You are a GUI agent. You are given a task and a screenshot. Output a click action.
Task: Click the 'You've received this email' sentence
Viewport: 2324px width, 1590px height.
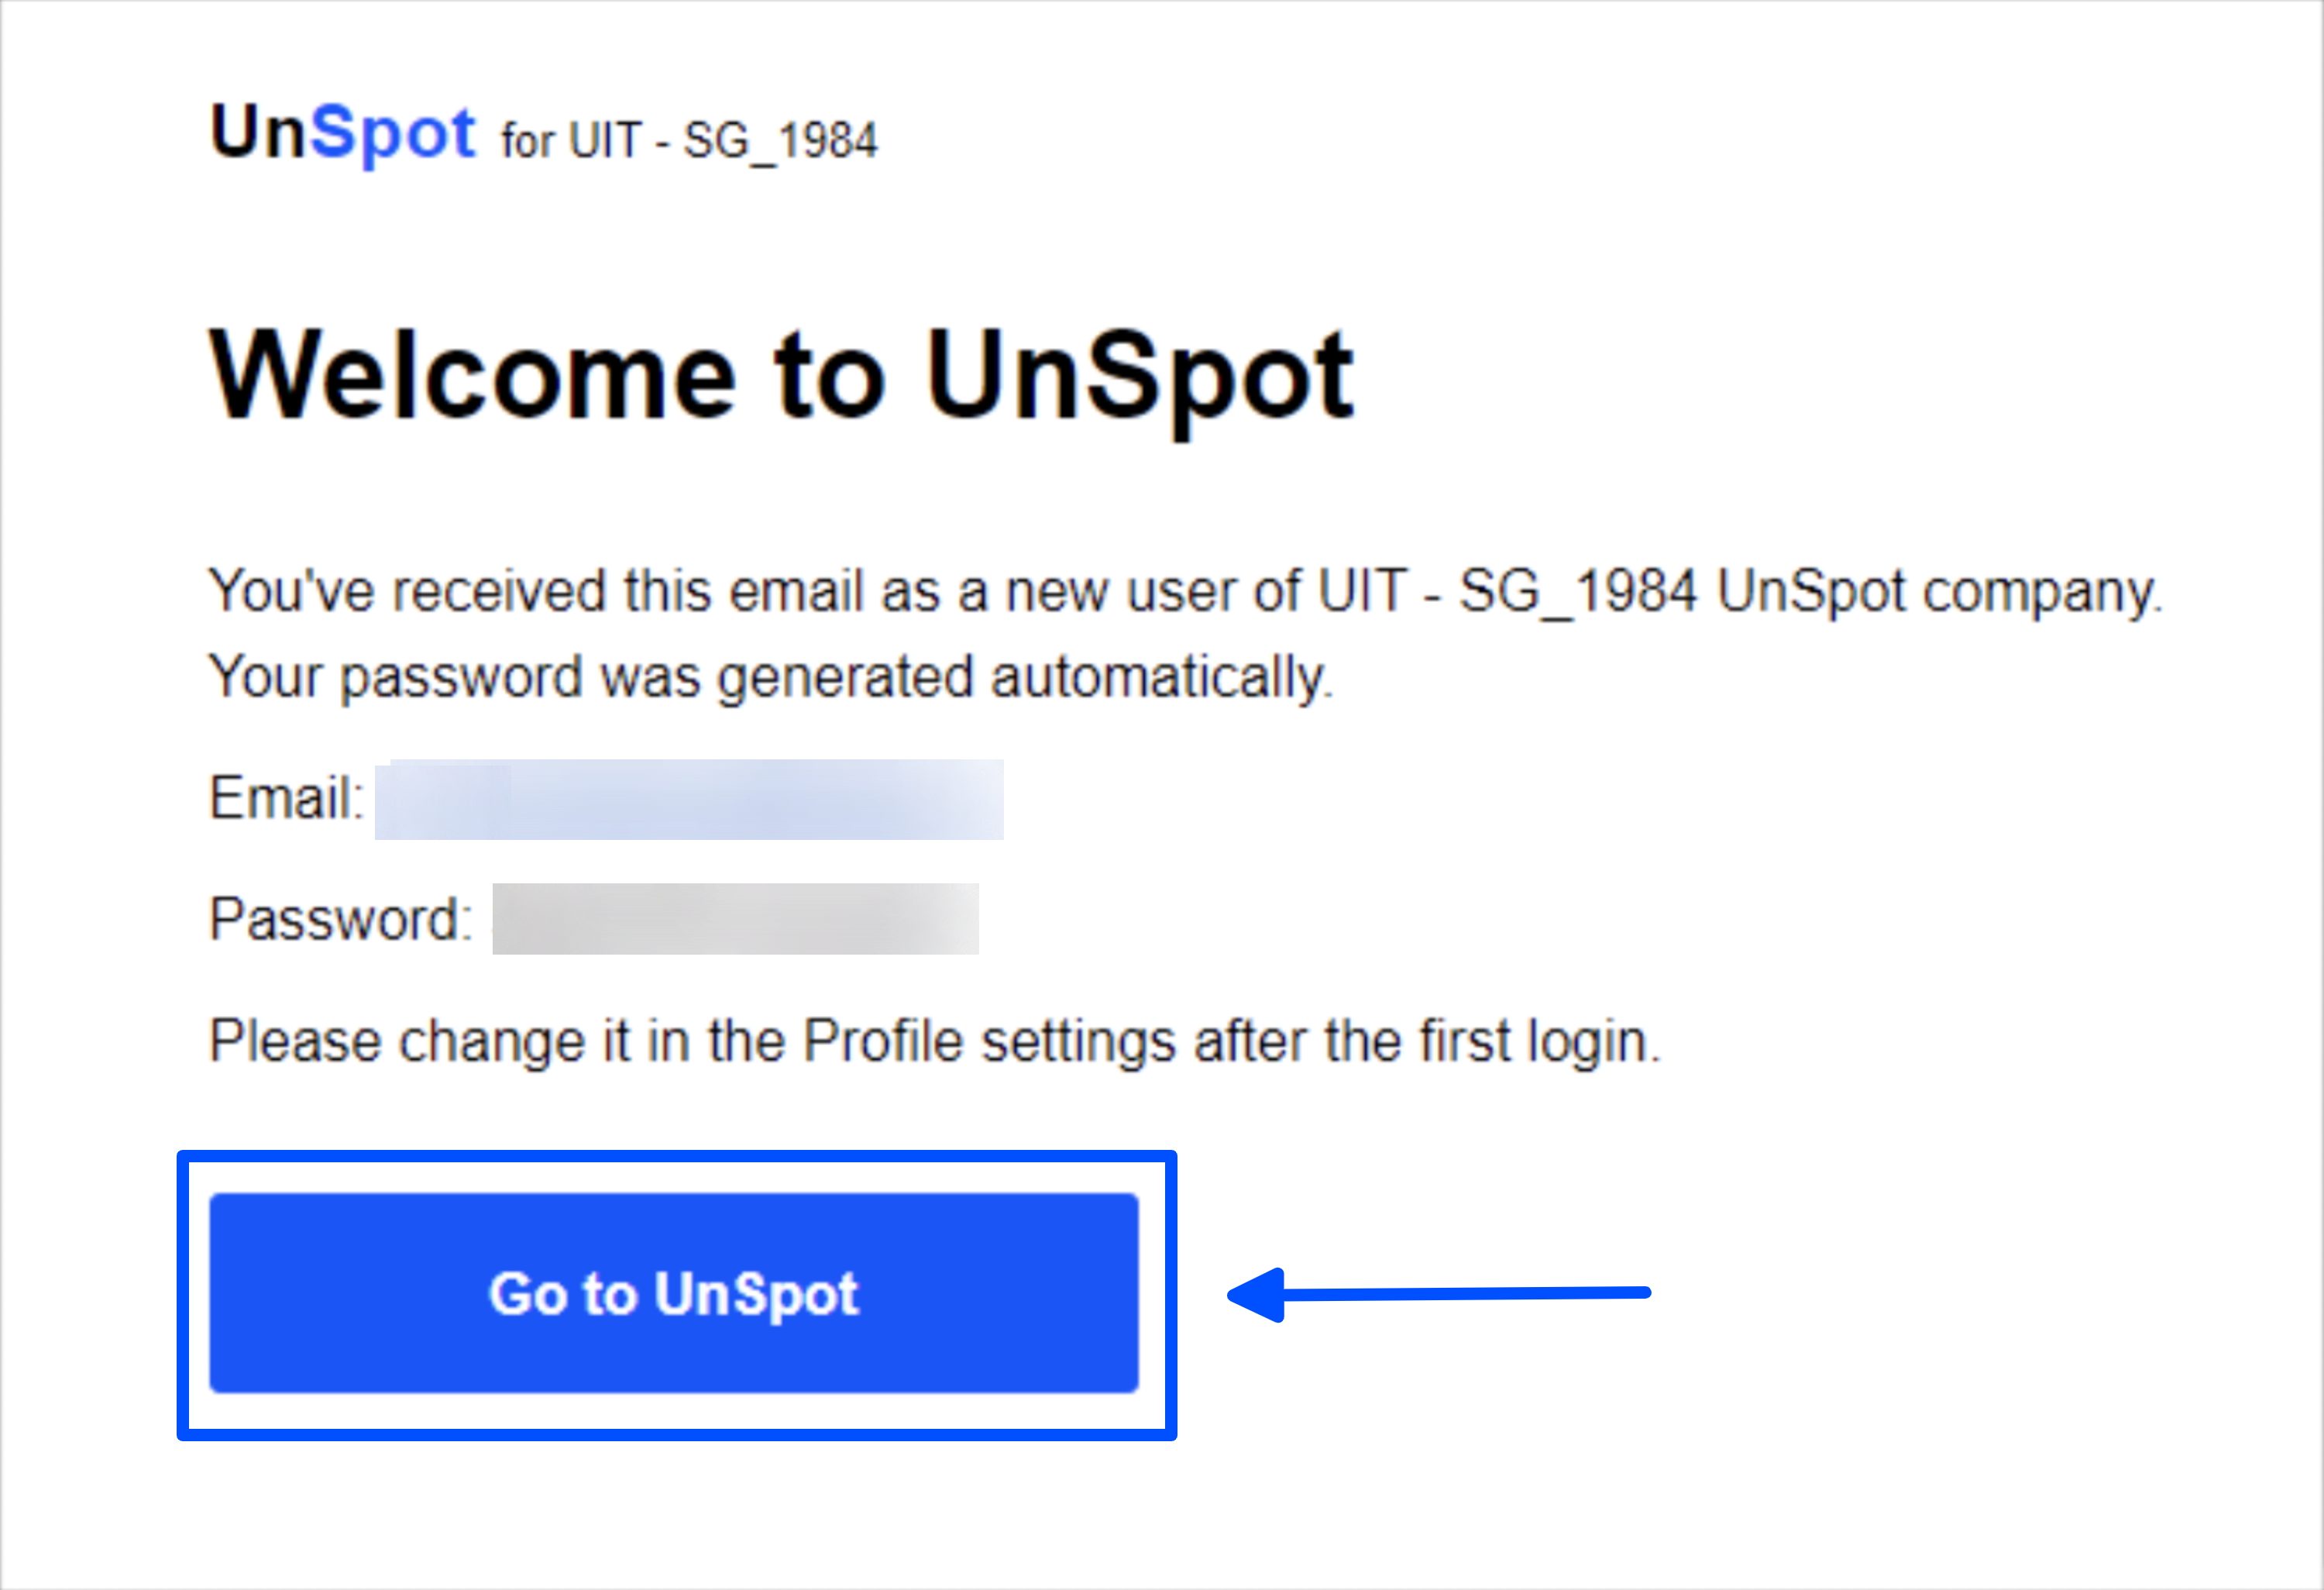tap(1185, 591)
